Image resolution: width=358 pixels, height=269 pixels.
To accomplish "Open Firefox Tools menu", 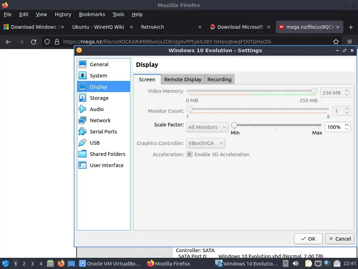I will (118, 14).
